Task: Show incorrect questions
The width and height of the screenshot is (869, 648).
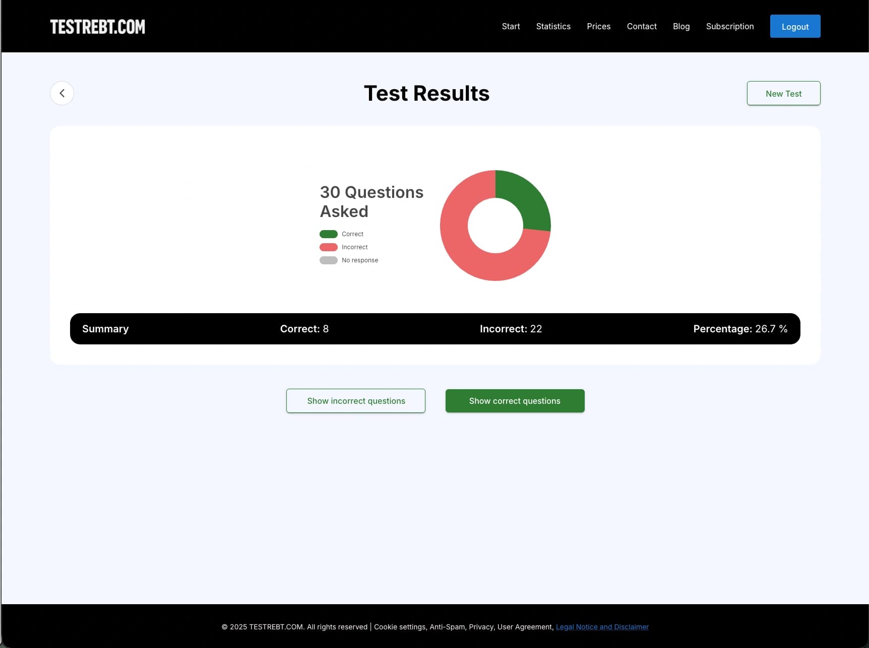Action: coord(356,401)
